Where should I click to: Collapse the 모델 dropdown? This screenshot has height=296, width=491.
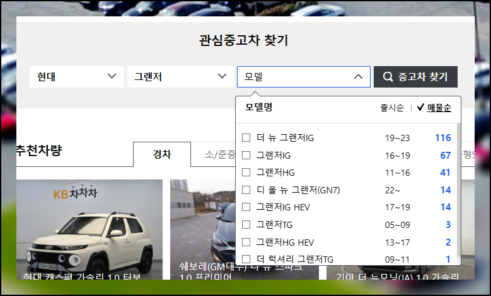click(x=303, y=77)
